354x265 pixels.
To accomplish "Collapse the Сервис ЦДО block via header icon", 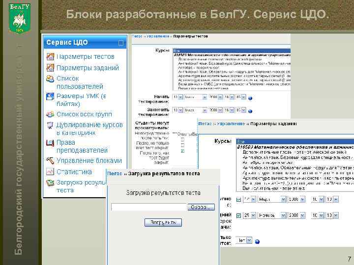I will pyautogui.click(x=121, y=43).
